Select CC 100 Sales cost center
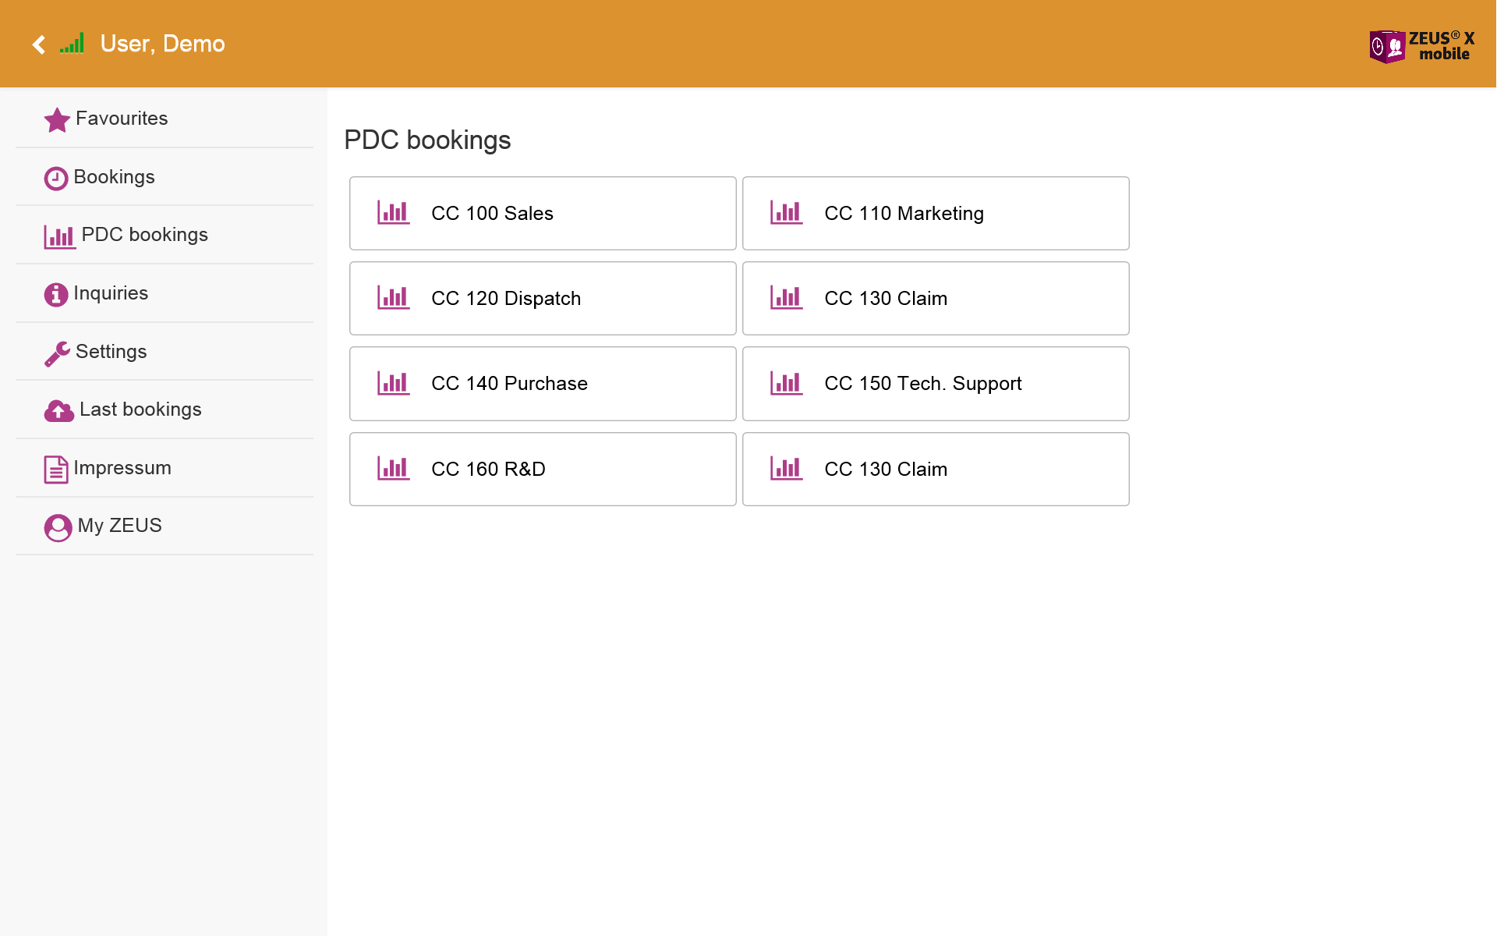The image size is (1497, 936). 543,213
